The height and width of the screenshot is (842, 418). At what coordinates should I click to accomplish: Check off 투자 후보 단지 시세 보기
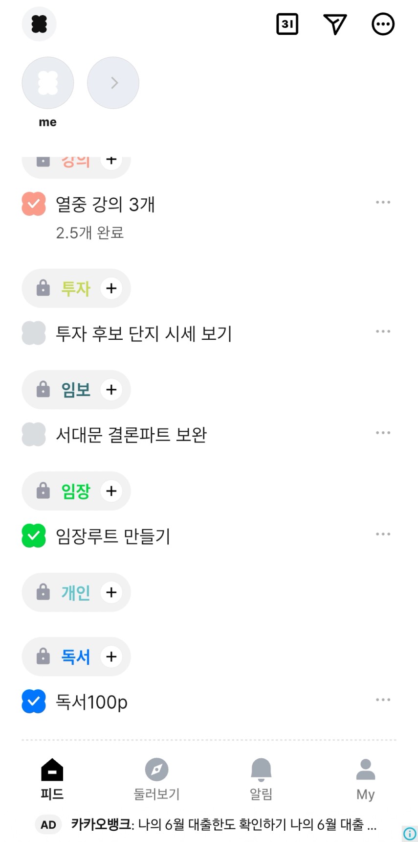[34, 333]
